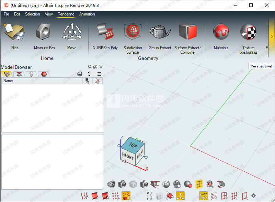The width and height of the screenshot is (275, 202).
Task: Close the Model Browser panel
Action: click(x=101, y=67)
